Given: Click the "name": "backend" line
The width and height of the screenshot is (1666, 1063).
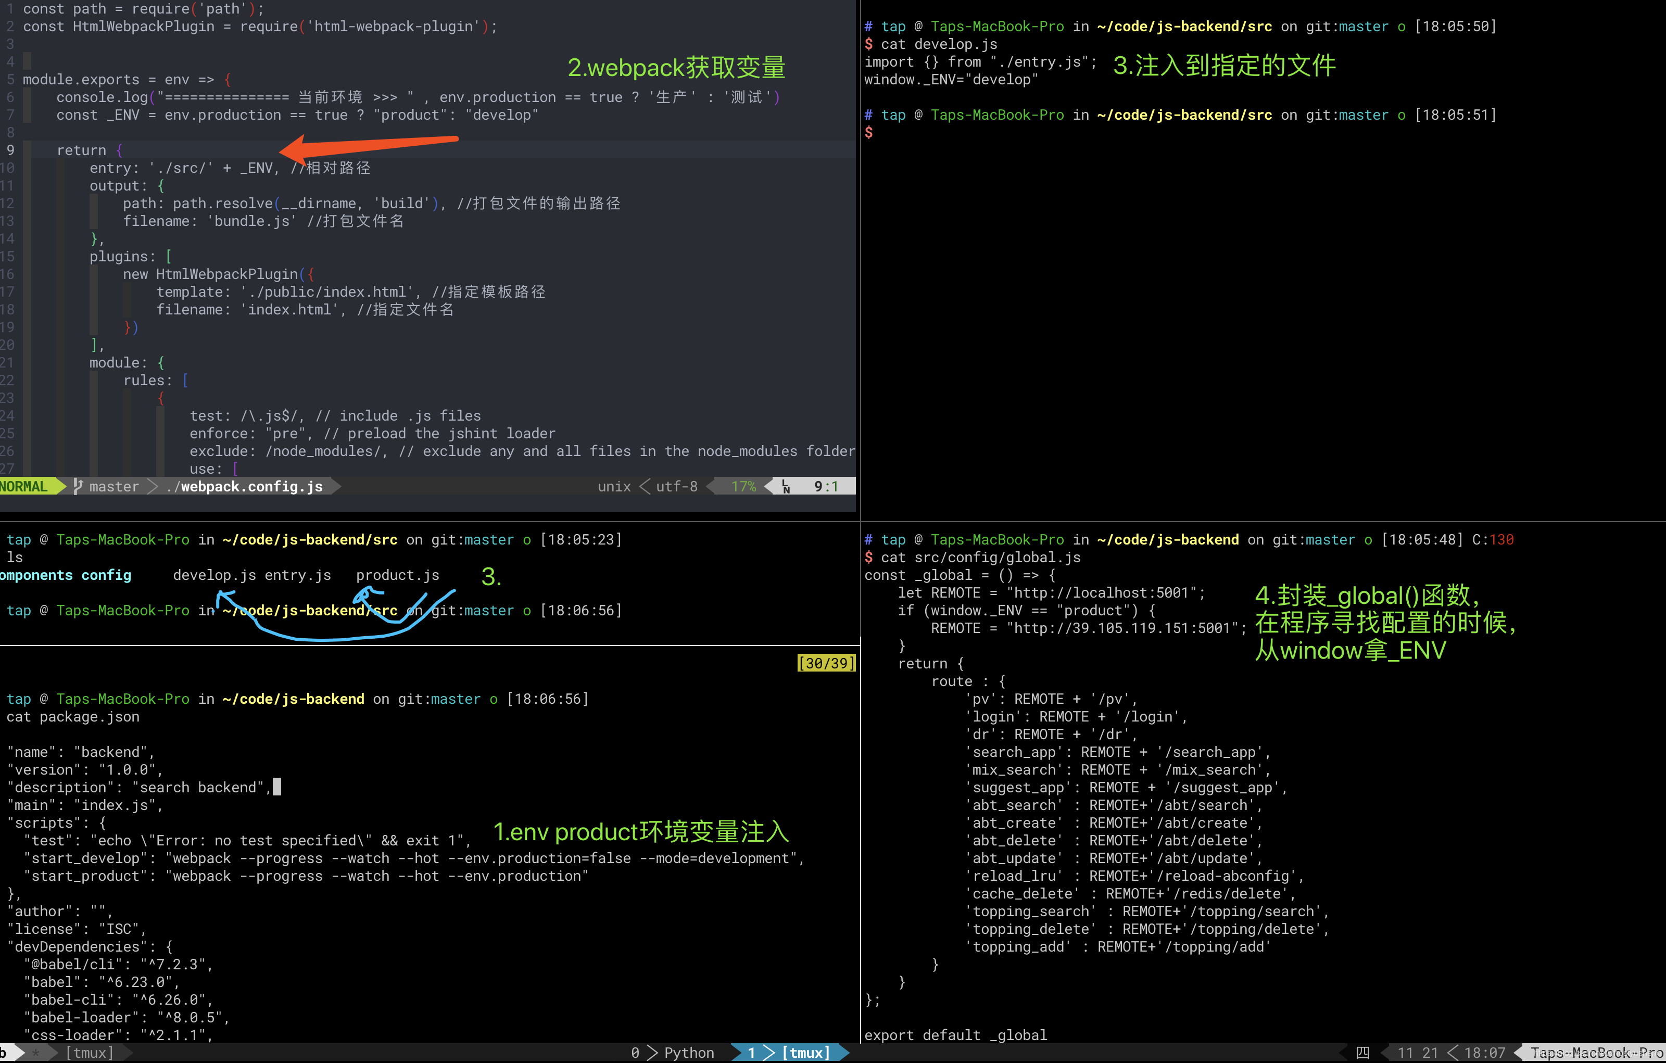Looking at the screenshot, I should pyautogui.click(x=81, y=752).
